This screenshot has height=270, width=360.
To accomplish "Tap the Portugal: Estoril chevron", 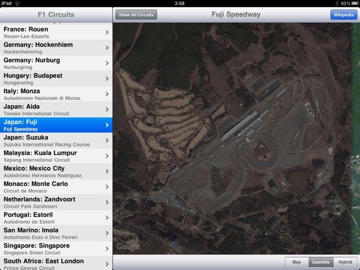I will tap(107, 218).
